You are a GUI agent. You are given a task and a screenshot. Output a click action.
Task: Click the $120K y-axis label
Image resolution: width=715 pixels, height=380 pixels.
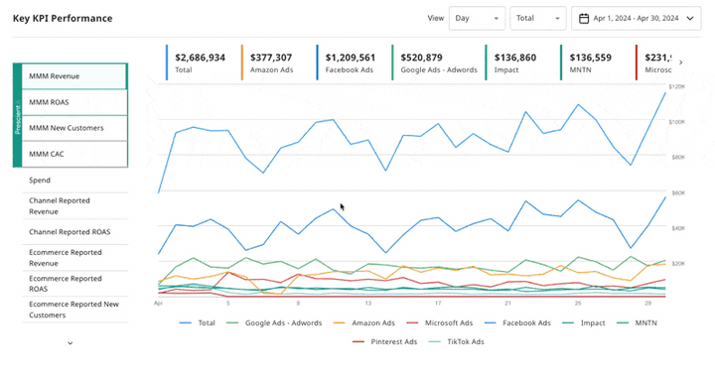pos(676,86)
